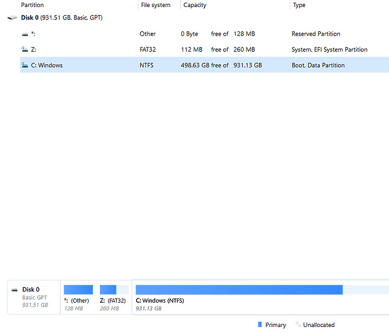Click the 112 MB free value
This screenshot has width=389, height=334.
click(x=191, y=50)
